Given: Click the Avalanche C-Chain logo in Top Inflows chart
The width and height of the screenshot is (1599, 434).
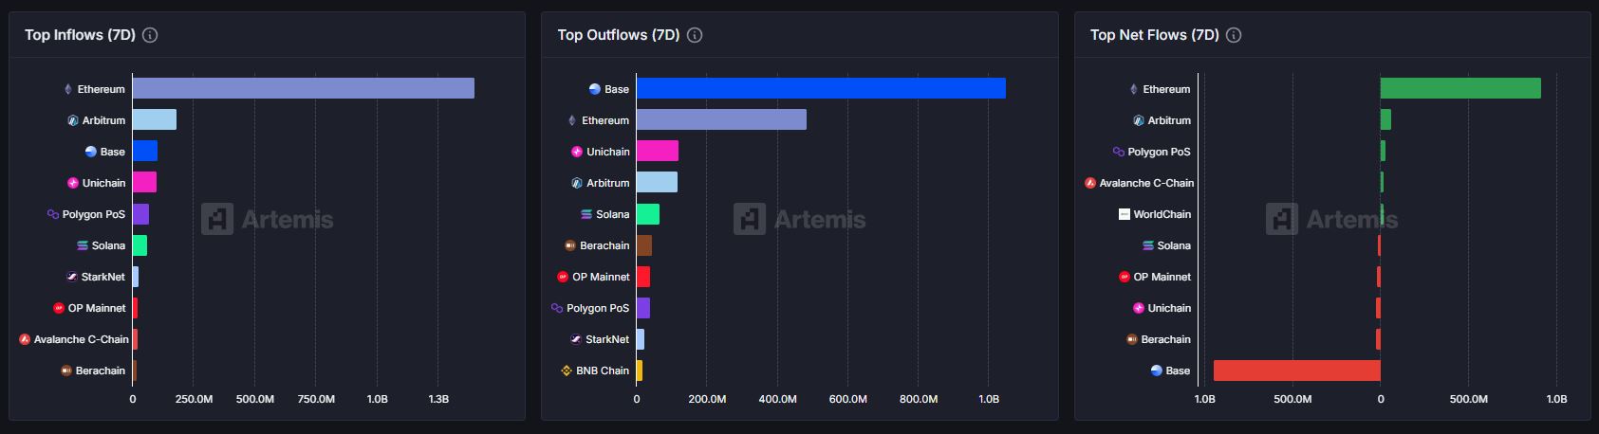Looking at the screenshot, I should coord(25,339).
